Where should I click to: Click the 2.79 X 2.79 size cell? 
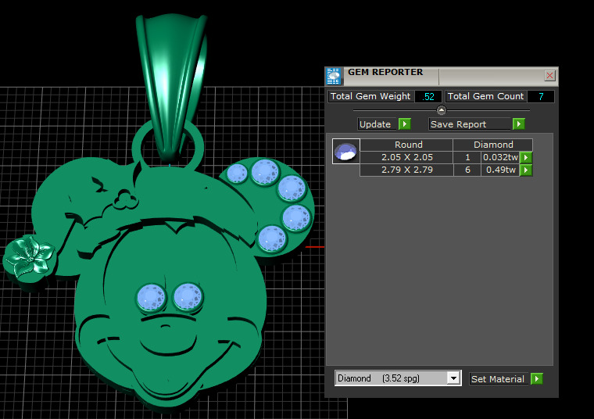pos(406,170)
